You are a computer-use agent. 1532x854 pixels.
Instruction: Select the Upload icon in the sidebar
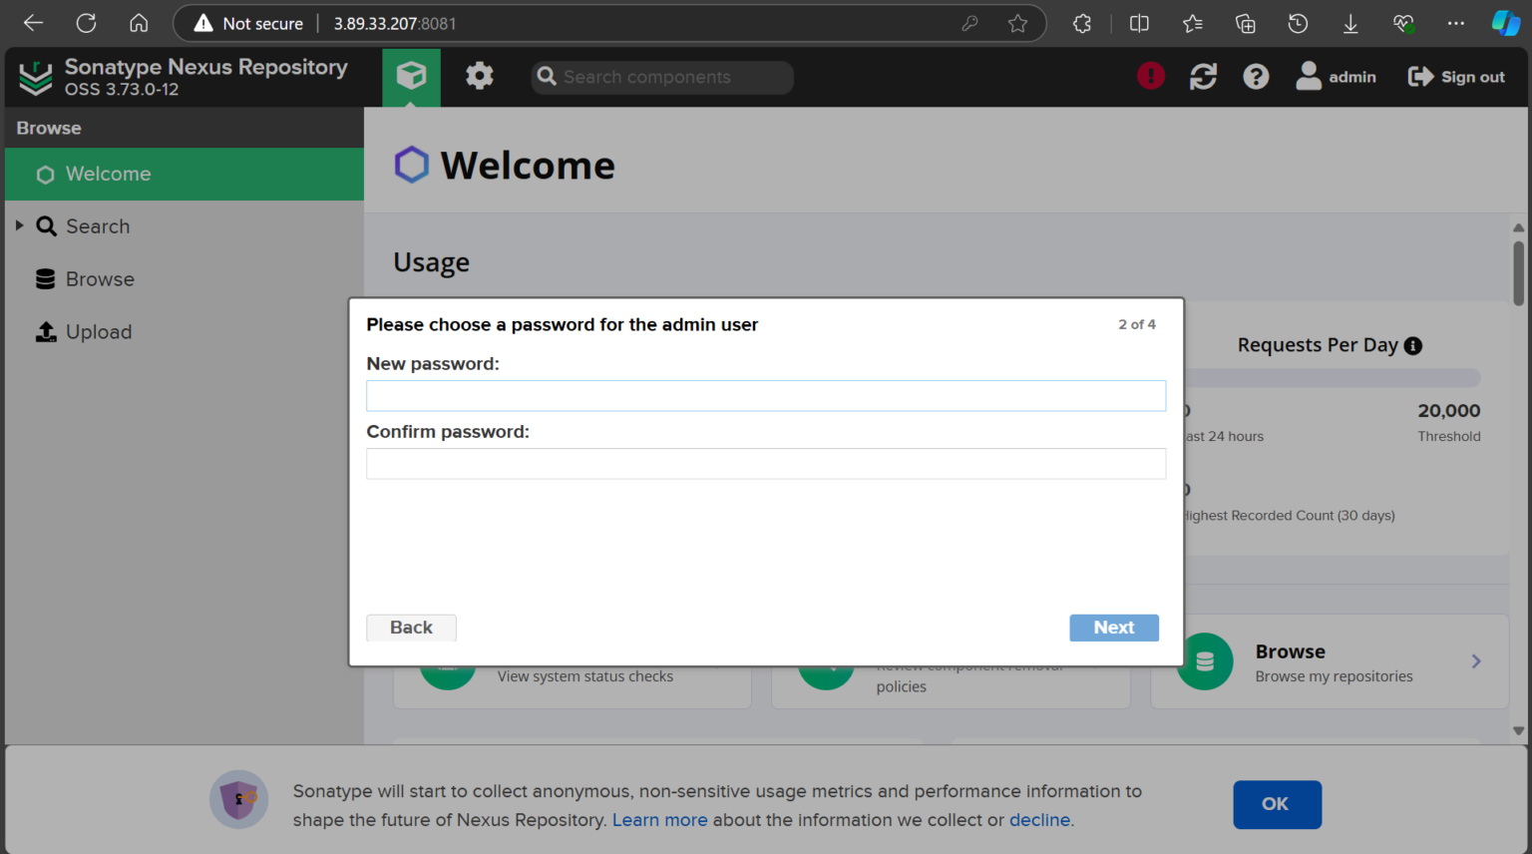tap(46, 331)
